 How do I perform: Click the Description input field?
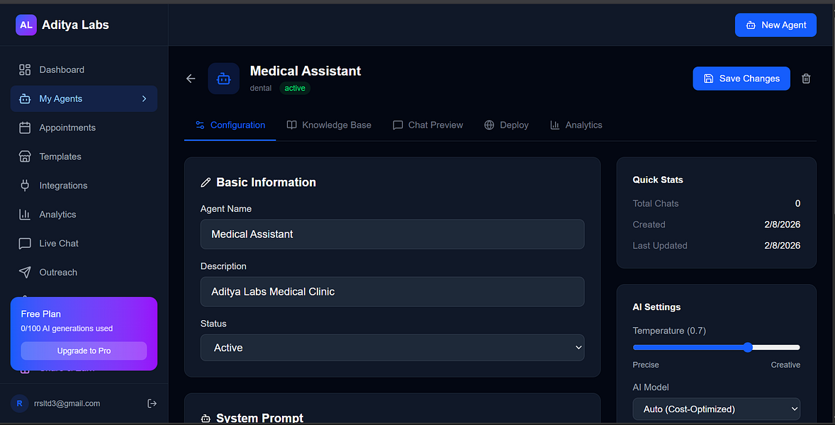[x=393, y=292]
